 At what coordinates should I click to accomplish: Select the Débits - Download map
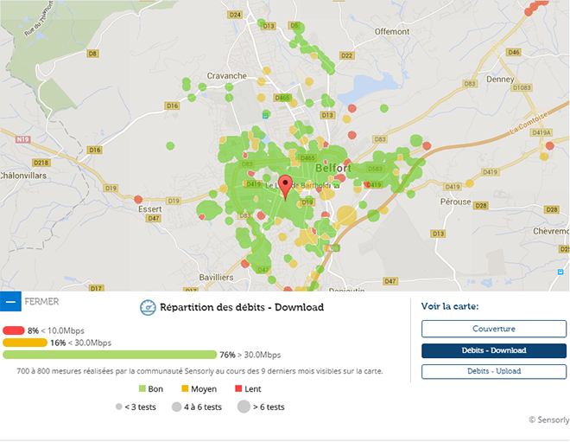(494, 350)
